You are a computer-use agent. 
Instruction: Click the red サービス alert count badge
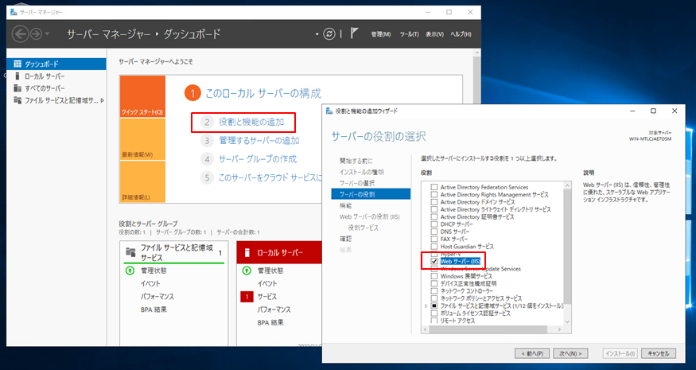247,296
